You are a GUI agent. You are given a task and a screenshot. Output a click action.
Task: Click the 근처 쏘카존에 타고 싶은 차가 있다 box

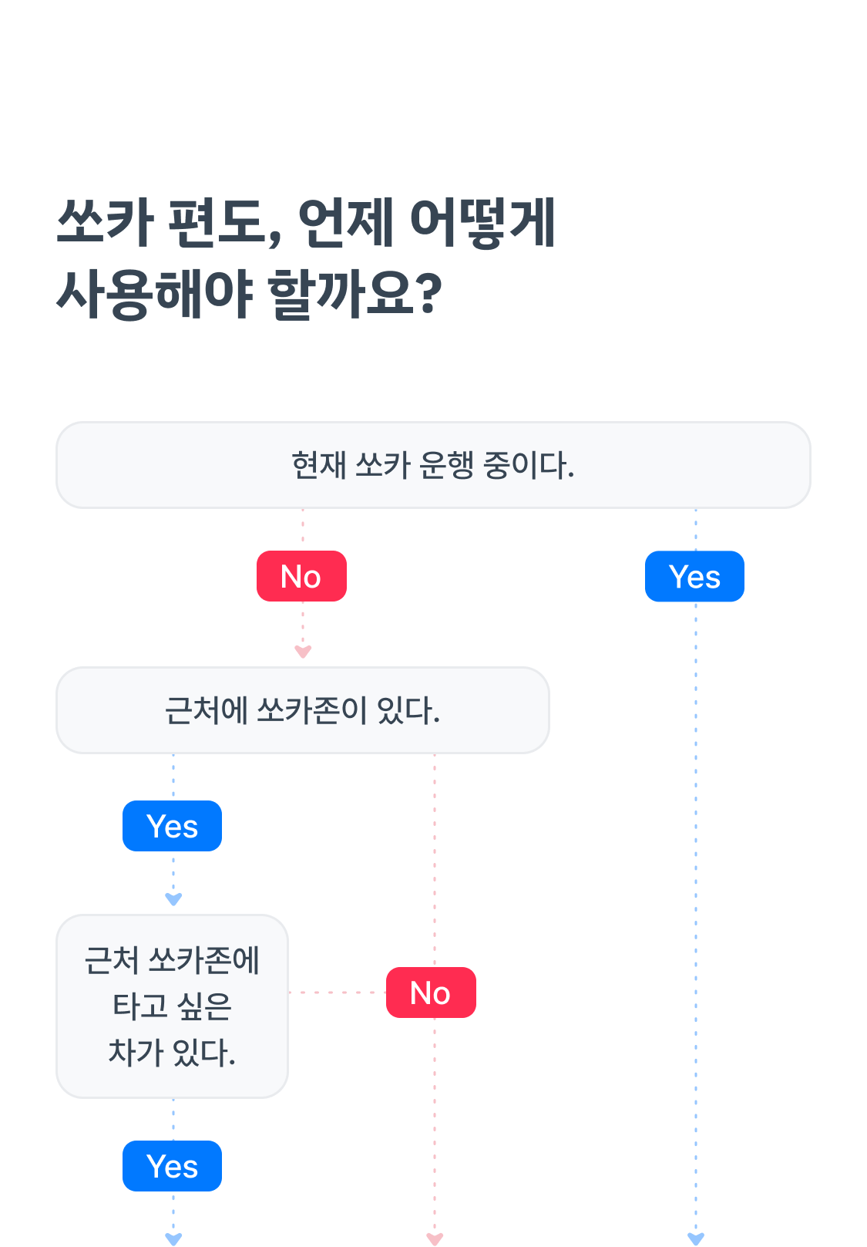click(172, 1006)
